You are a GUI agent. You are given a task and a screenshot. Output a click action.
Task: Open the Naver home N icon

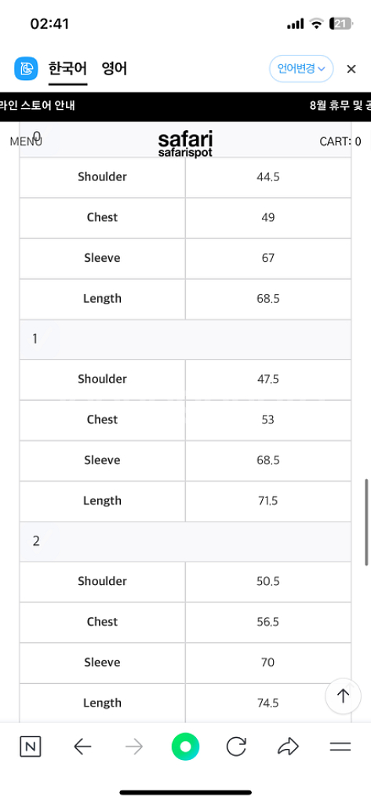coord(31,747)
